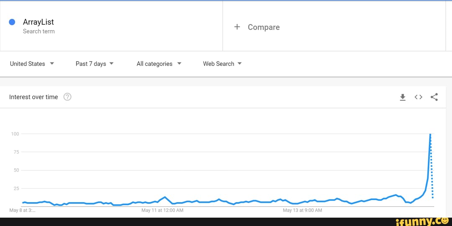Image resolution: width=452 pixels, height=226 pixels.
Task: Click the May 8 axis label
Action: (x=22, y=211)
